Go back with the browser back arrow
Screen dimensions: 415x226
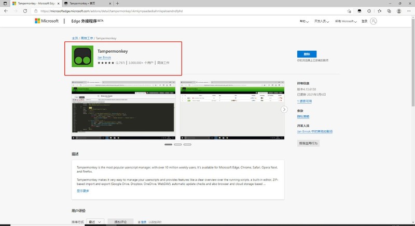coord(6,11)
